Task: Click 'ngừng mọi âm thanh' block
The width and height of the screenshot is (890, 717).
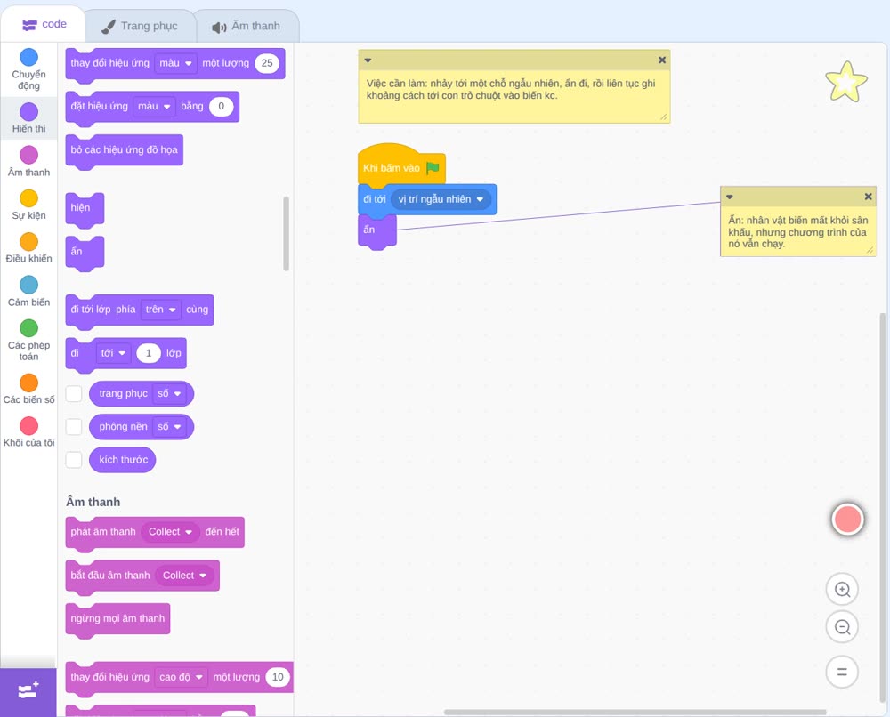Action: pos(117,619)
